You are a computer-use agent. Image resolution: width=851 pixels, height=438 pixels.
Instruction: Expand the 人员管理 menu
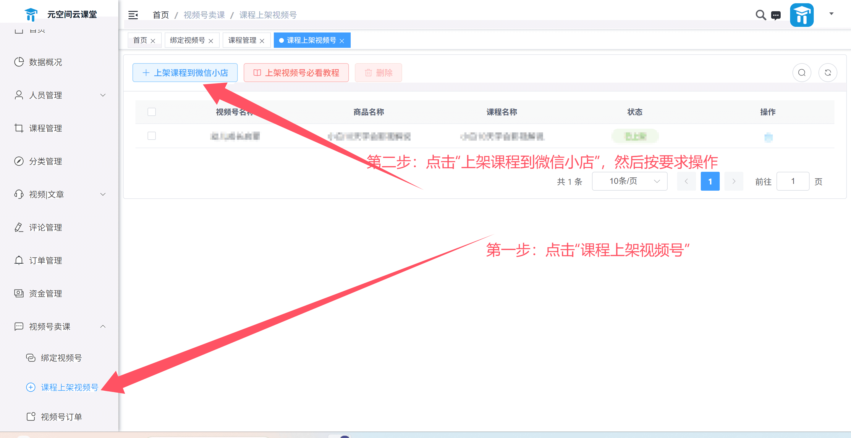coord(45,95)
